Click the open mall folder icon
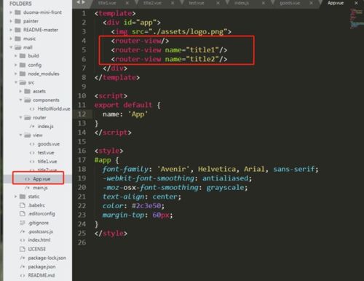The height and width of the screenshot is (281, 364). click(x=17, y=47)
